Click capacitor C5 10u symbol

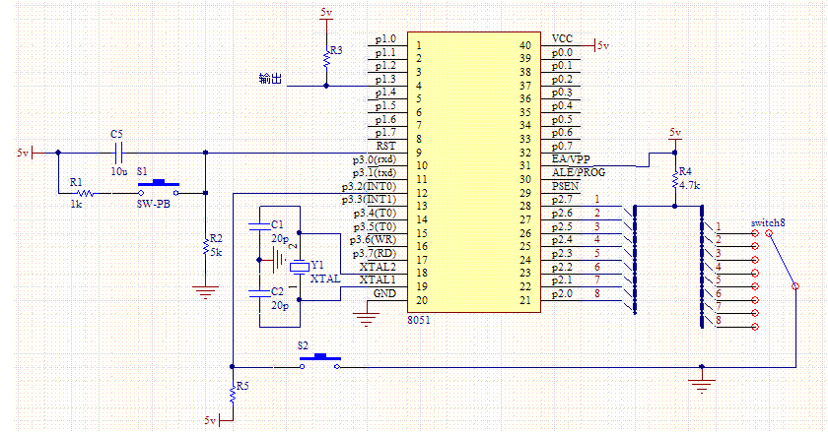[x=118, y=153]
